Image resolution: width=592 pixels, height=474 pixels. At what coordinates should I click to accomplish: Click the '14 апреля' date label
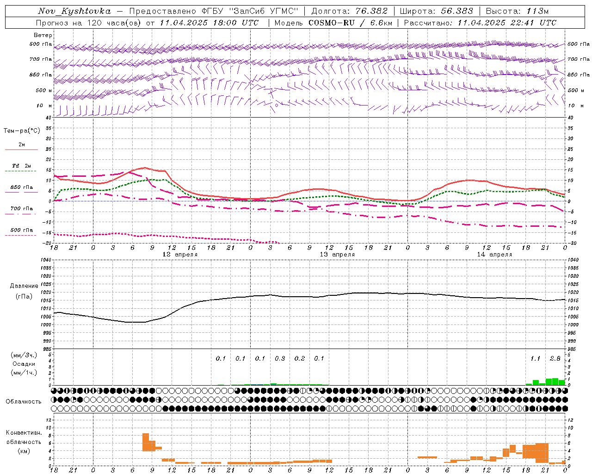(x=494, y=254)
